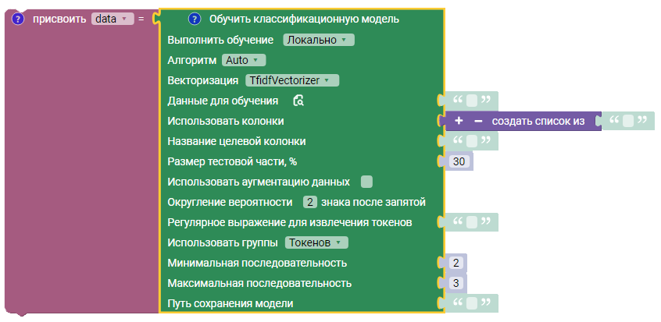Click 'Векторизация' label
Screen dimensions: 661x322
pyautogui.click(x=203, y=80)
